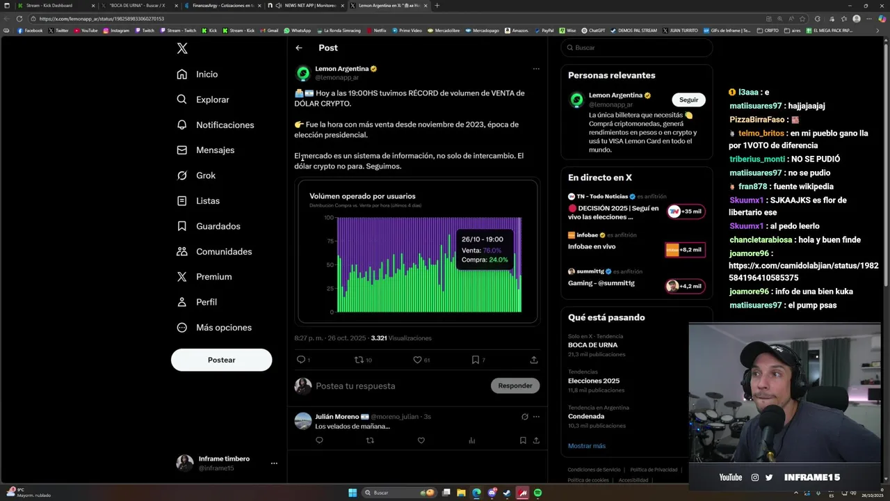Screen dimensions: 890x501
Task: Like Julián Moreno's comment
Action: 421,440
